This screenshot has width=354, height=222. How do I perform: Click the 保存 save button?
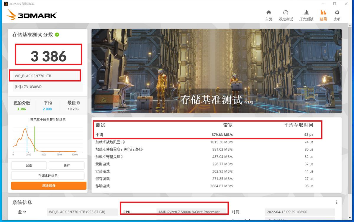(x=67, y=165)
